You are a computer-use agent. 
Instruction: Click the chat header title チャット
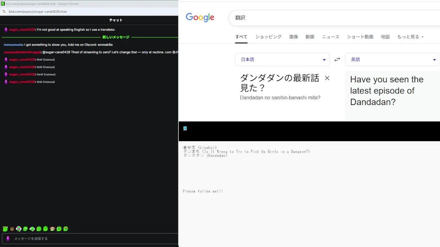[116, 20]
